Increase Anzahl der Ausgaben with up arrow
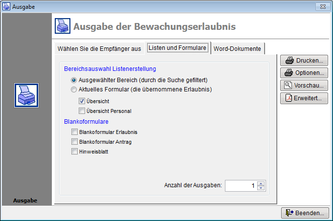The height and width of the screenshot is (221, 333). click(x=261, y=183)
